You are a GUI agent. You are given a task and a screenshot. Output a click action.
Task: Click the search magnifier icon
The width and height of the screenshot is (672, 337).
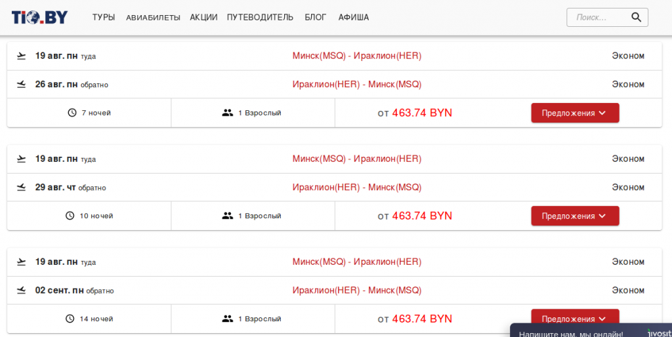[x=636, y=18]
